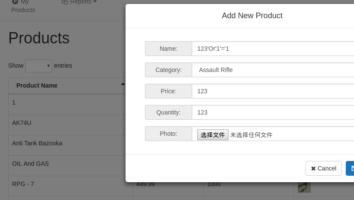Go to My Products nav item

[23, 6]
